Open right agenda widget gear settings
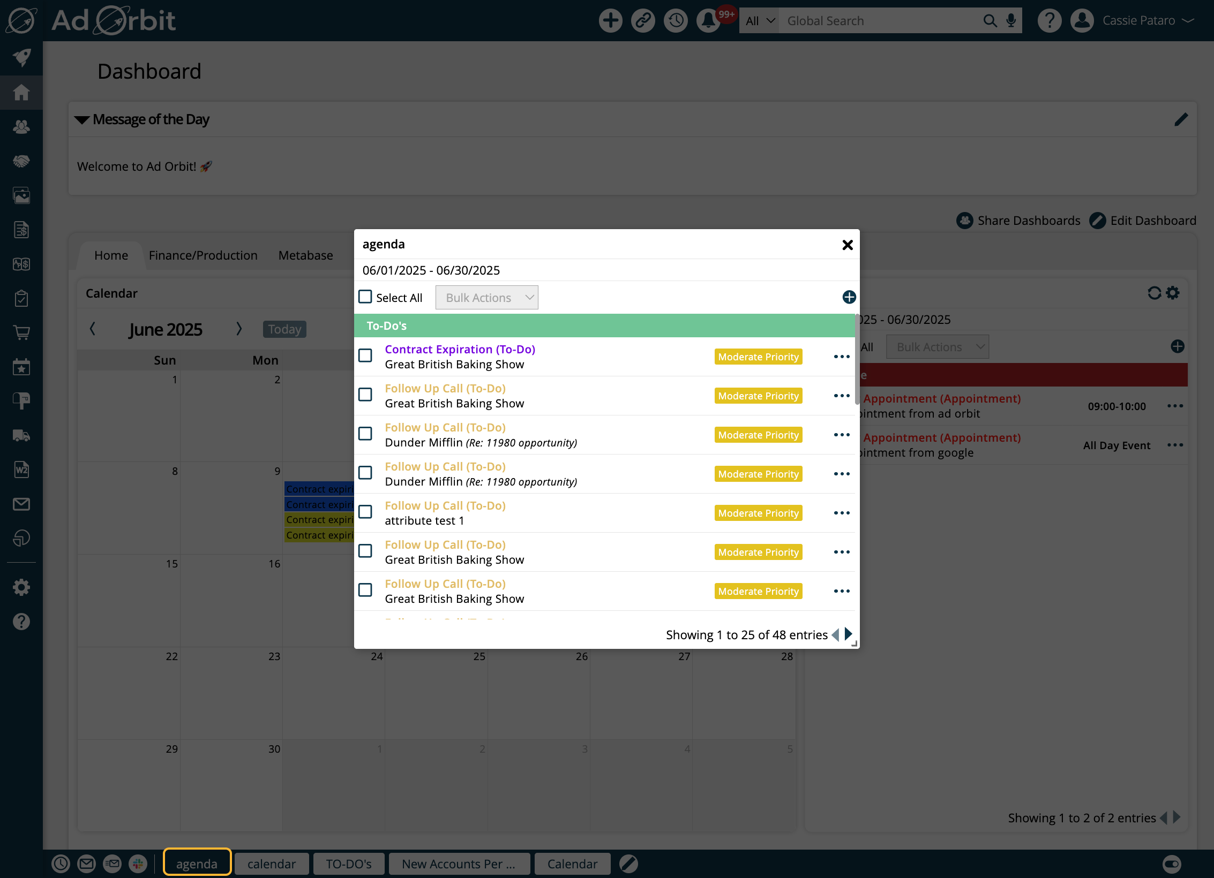 click(1173, 293)
